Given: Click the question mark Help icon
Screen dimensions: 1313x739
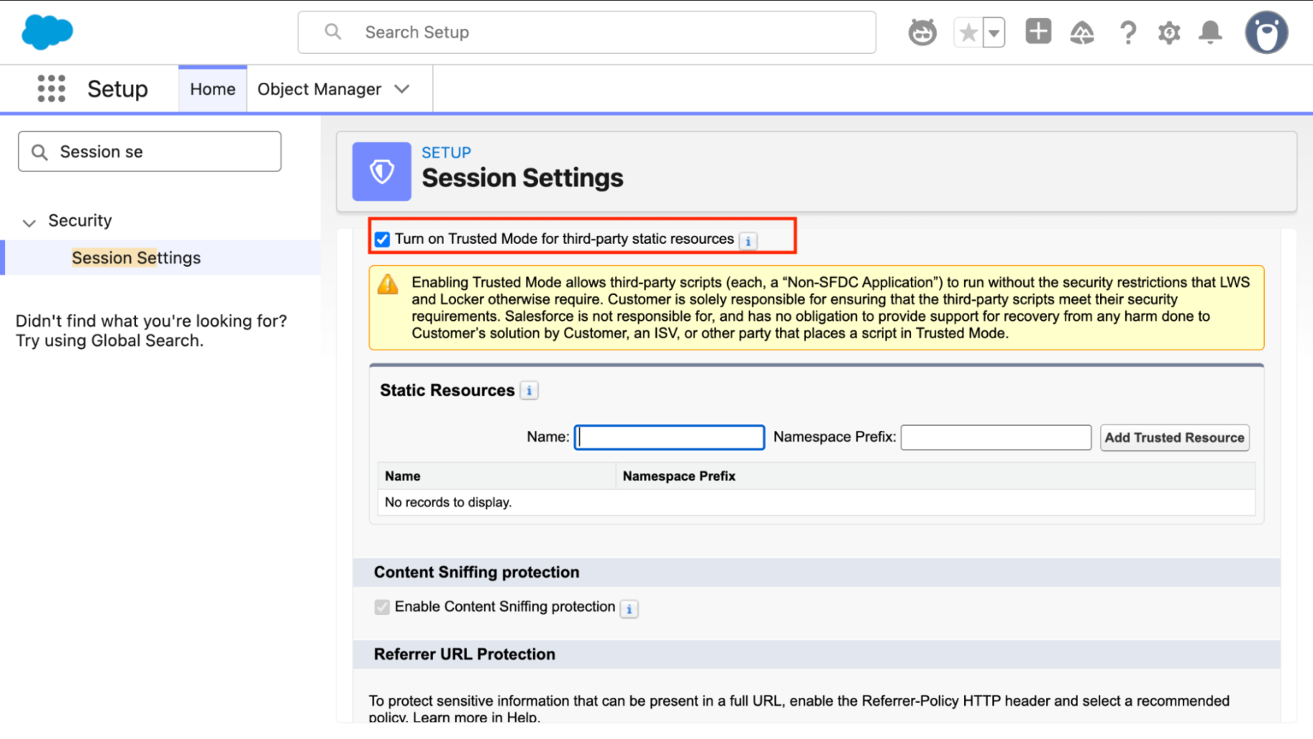Looking at the screenshot, I should [x=1128, y=33].
